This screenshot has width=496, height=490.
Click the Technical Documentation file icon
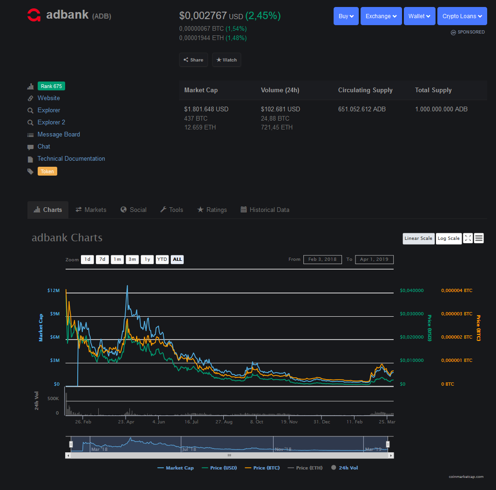coord(30,159)
